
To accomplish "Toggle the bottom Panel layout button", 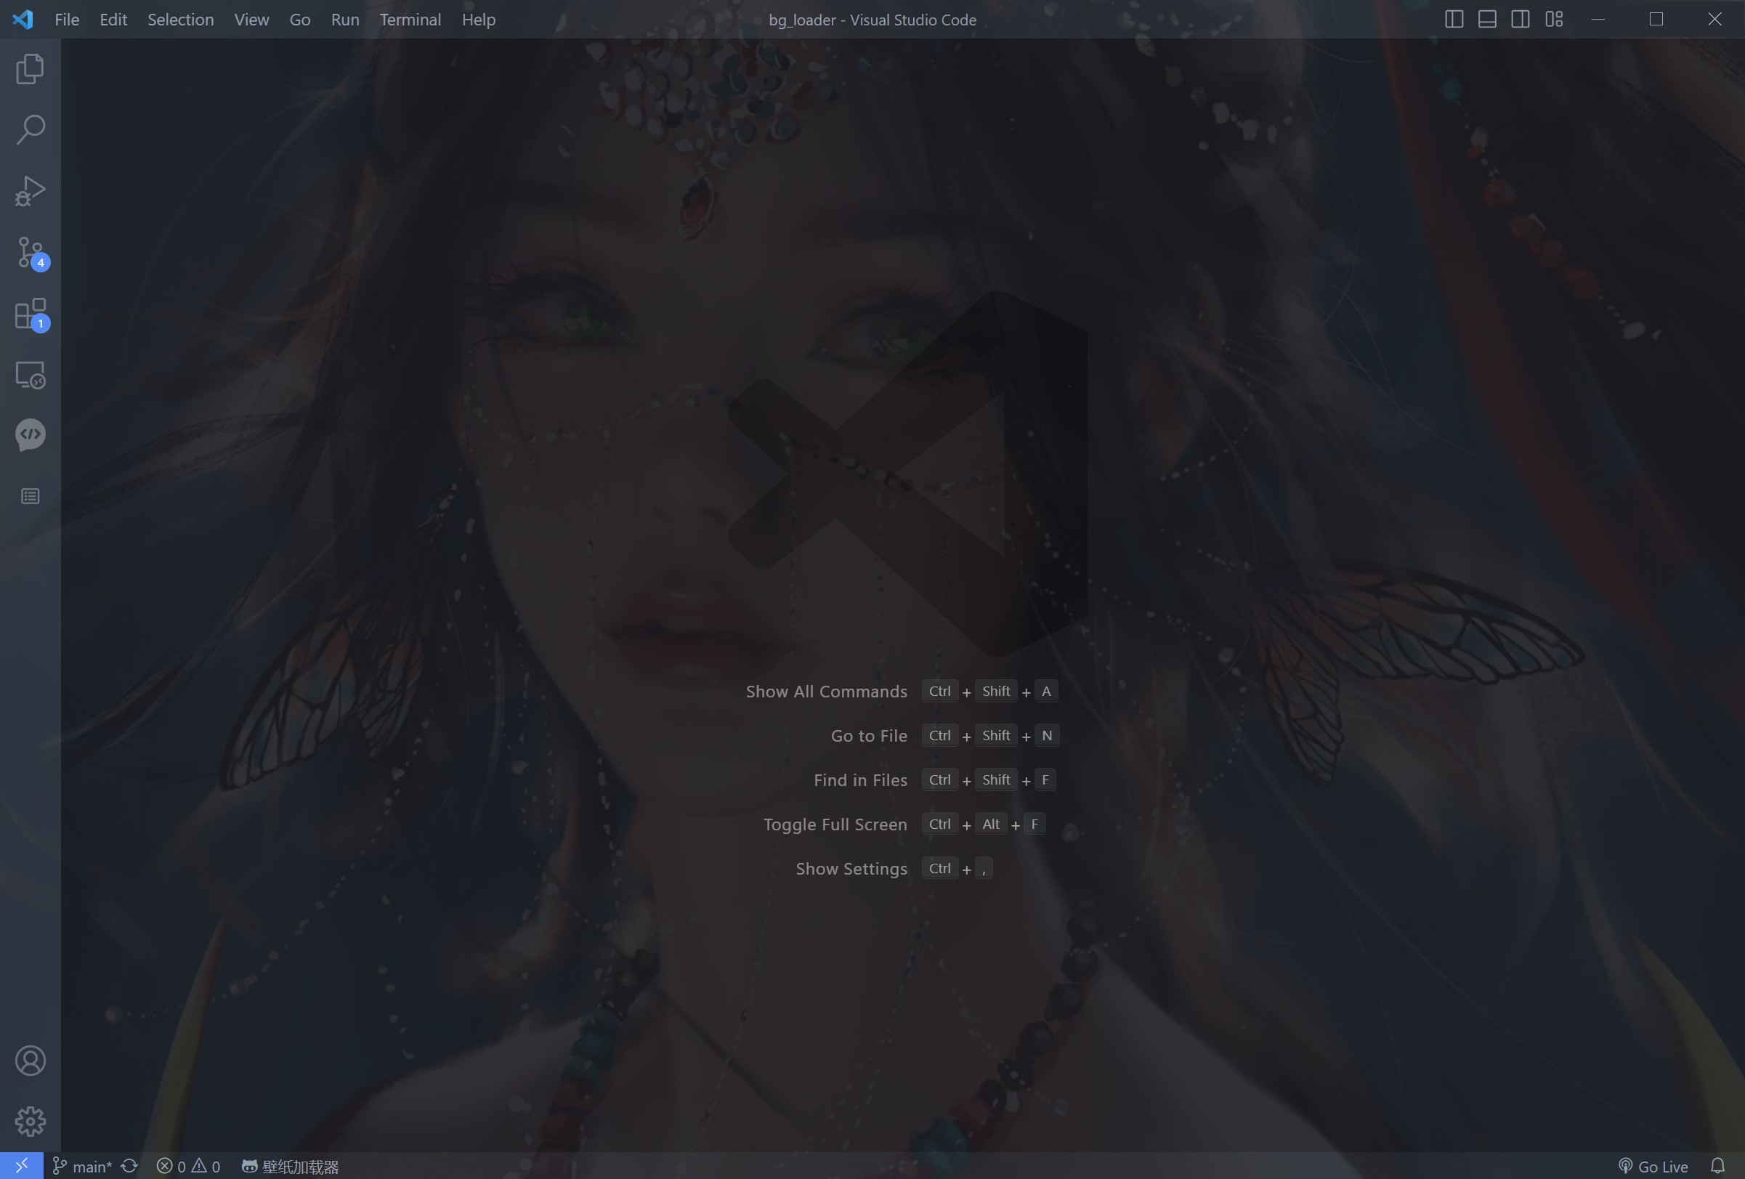I will (1486, 20).
